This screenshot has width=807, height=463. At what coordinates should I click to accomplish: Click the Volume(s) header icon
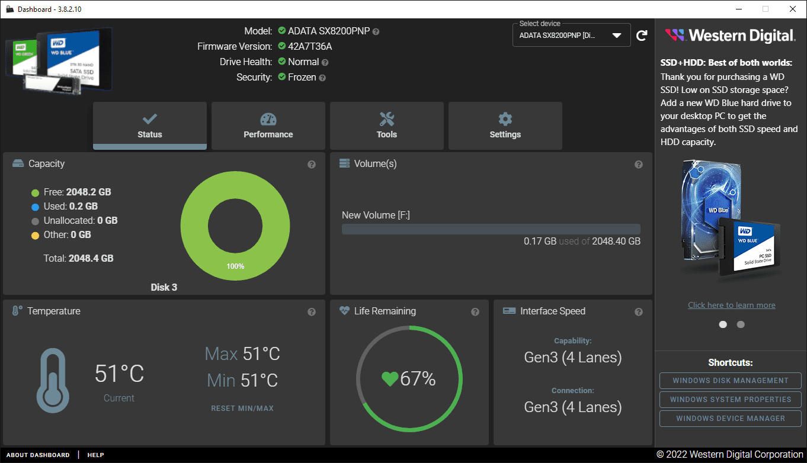pyautogui.click(x=344, y=163)
